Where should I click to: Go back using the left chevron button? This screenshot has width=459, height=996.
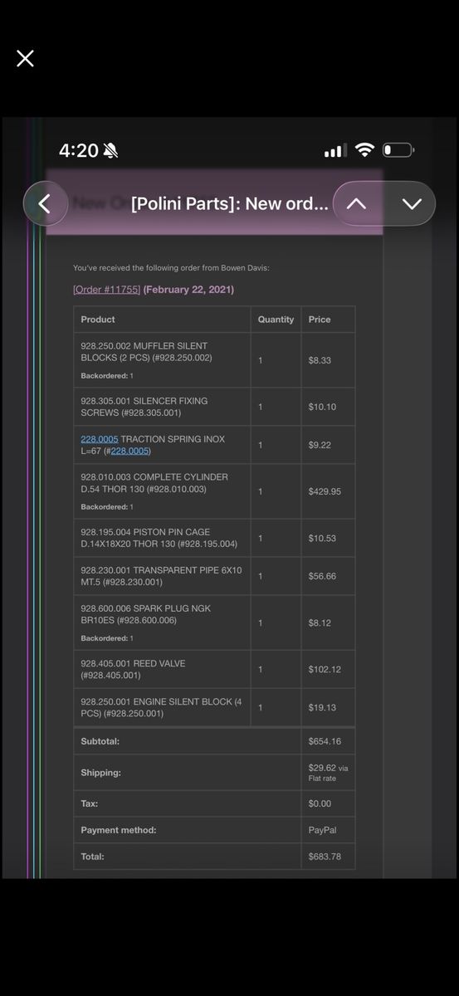click(46, 203)
